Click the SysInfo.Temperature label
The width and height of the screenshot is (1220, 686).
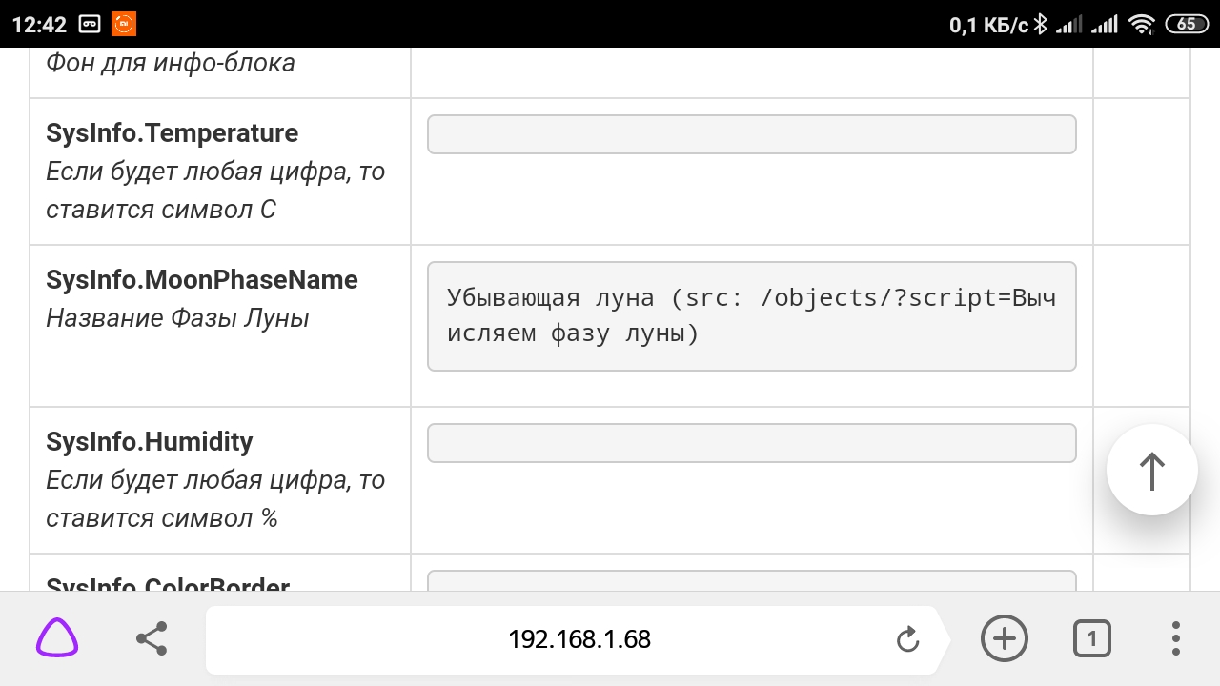click(172, 133)
